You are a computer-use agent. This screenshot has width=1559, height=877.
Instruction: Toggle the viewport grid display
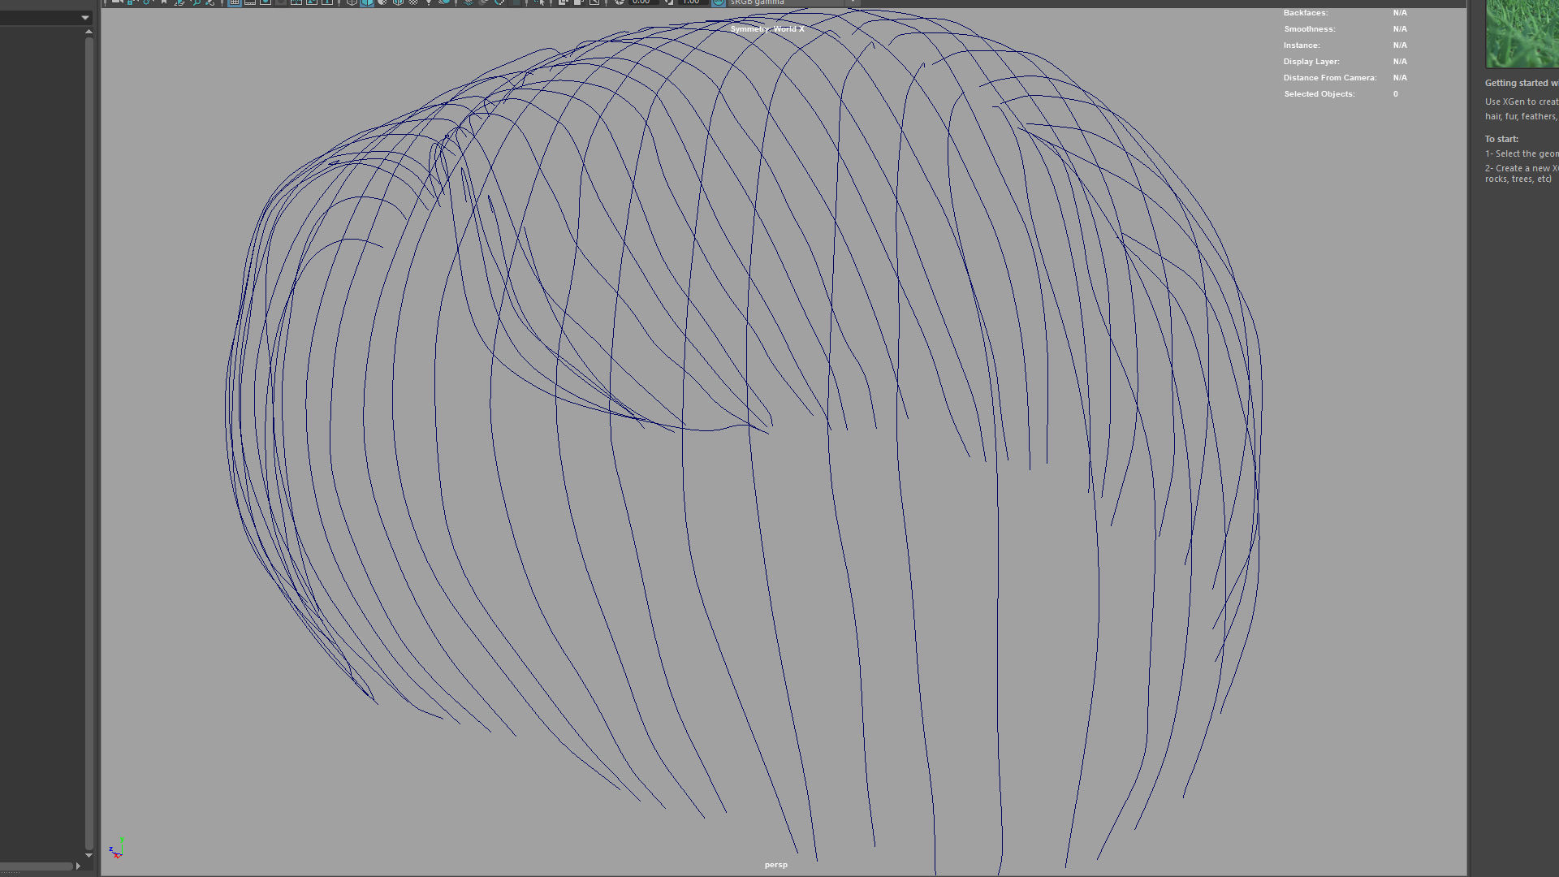(235, 3)
